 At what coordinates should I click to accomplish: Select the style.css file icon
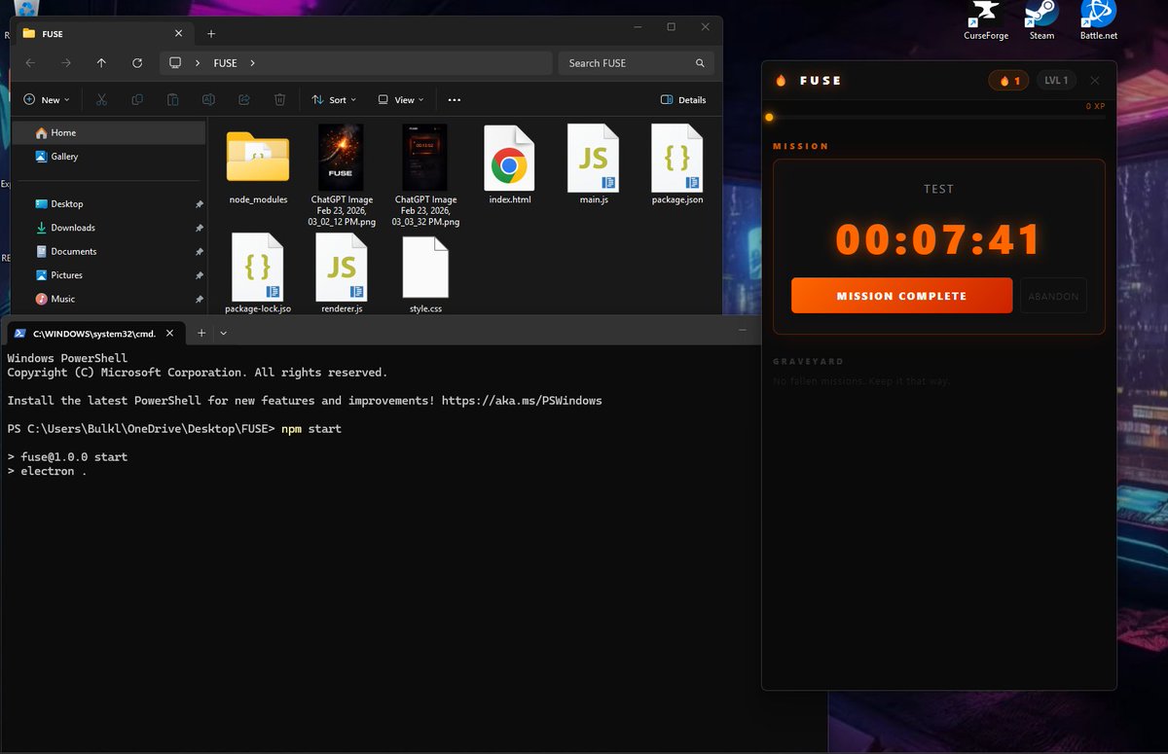click(x=425, y=267)
